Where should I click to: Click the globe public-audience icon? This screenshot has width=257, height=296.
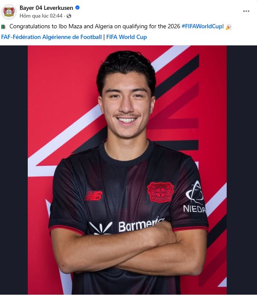coord(69,16)
